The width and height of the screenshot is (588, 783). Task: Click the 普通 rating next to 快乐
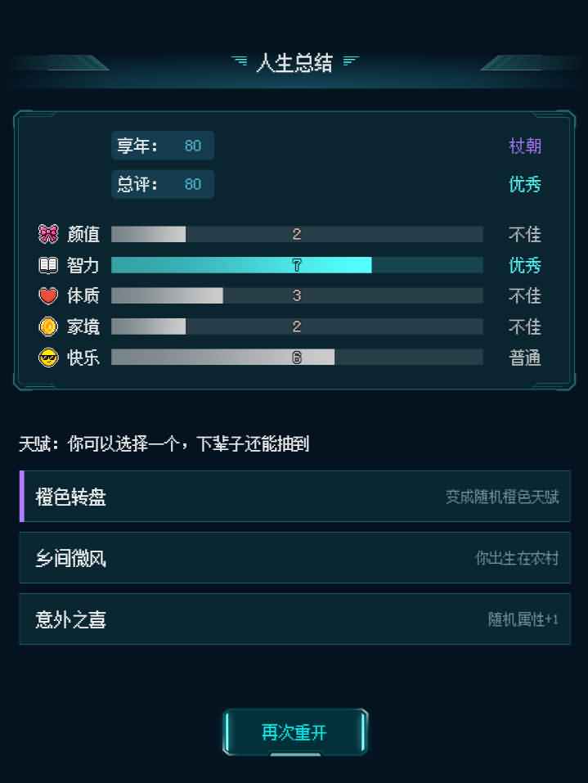(x=524, y=358)
